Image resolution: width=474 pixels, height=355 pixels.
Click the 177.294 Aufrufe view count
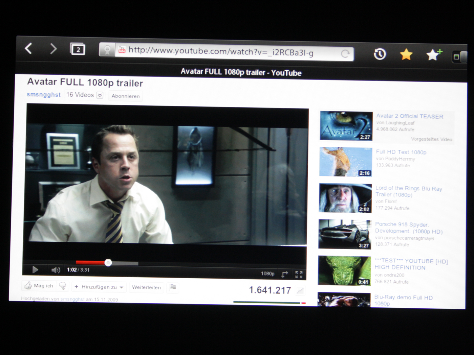point(392,208)
